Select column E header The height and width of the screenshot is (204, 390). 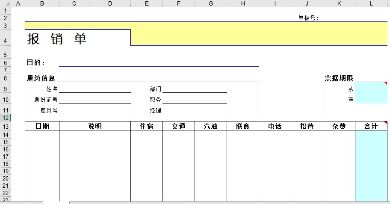(x=147, y=3)
